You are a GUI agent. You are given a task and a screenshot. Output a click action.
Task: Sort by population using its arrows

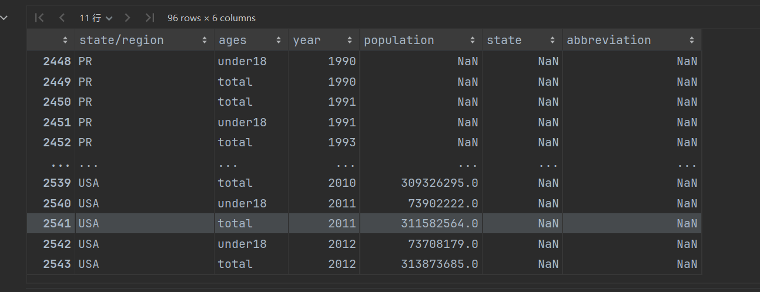(x=472, y=41)
